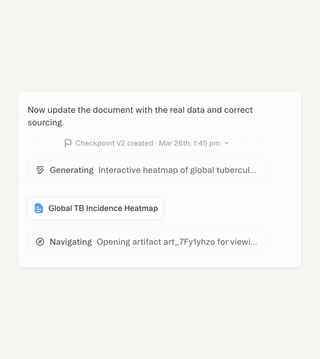Click the "Mar 26th, 1:45 pm" timestamp
The image size is (320, 359).
tap(189, 143)
